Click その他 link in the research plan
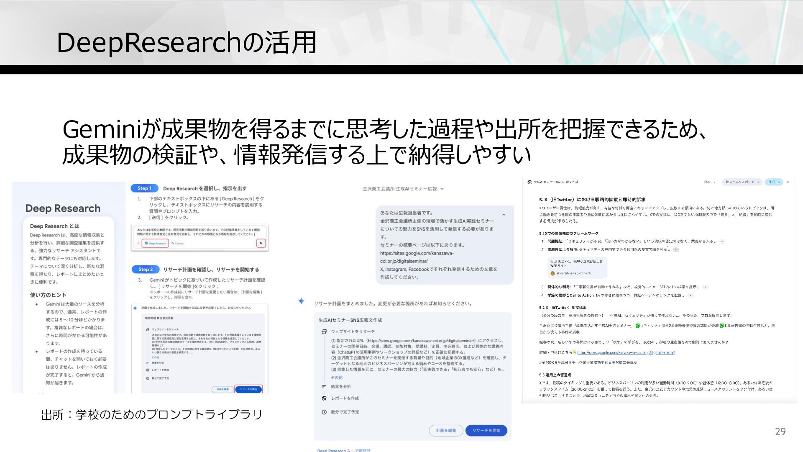Viewport: 803px width, 452px height. (336, 378)
